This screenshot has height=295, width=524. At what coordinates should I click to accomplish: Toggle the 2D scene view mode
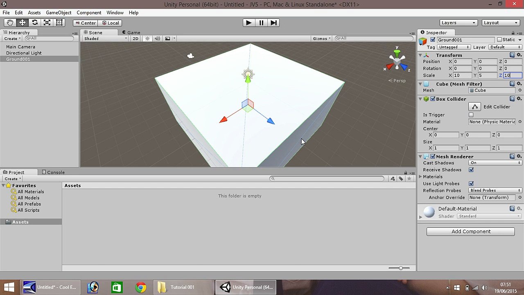click(136, 39)
